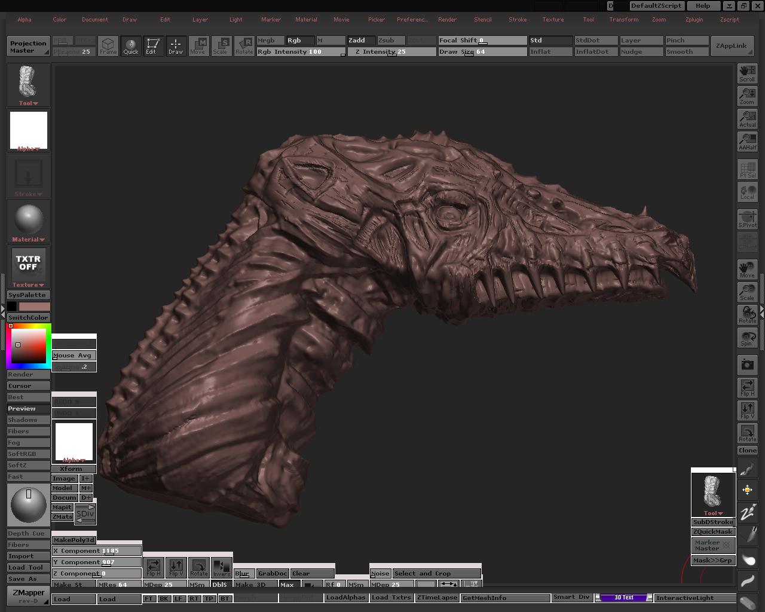Click the gray material sphere preview

tap(28, 219)
